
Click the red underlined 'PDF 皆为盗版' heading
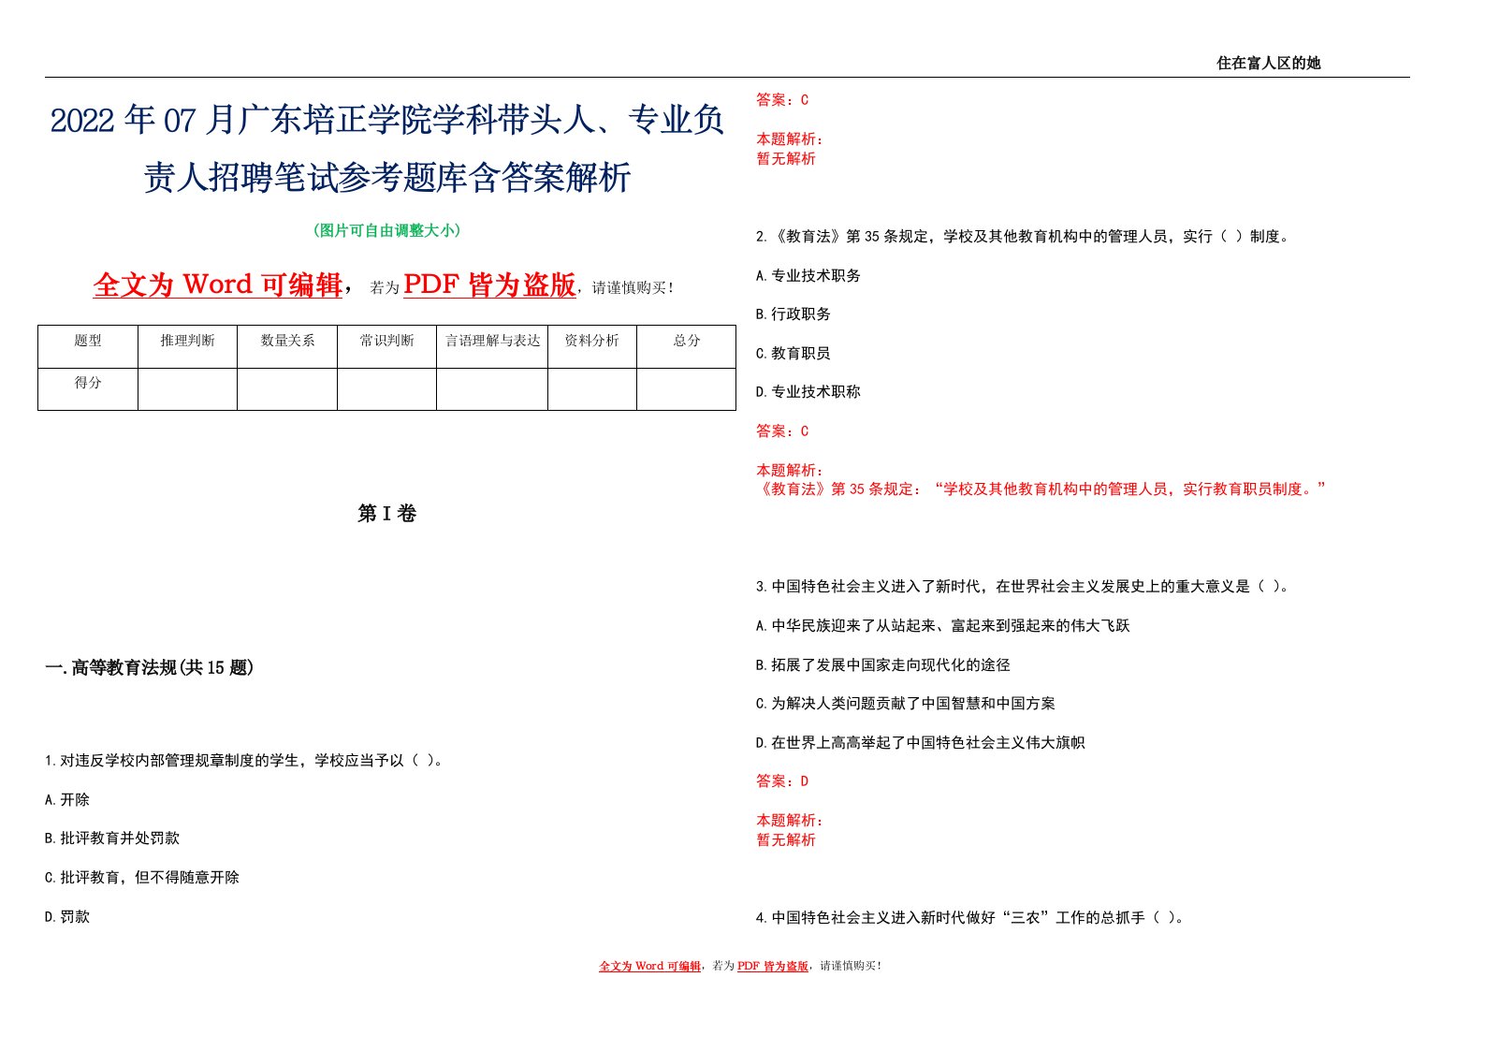pyautogui.click(x=489, y=284)
